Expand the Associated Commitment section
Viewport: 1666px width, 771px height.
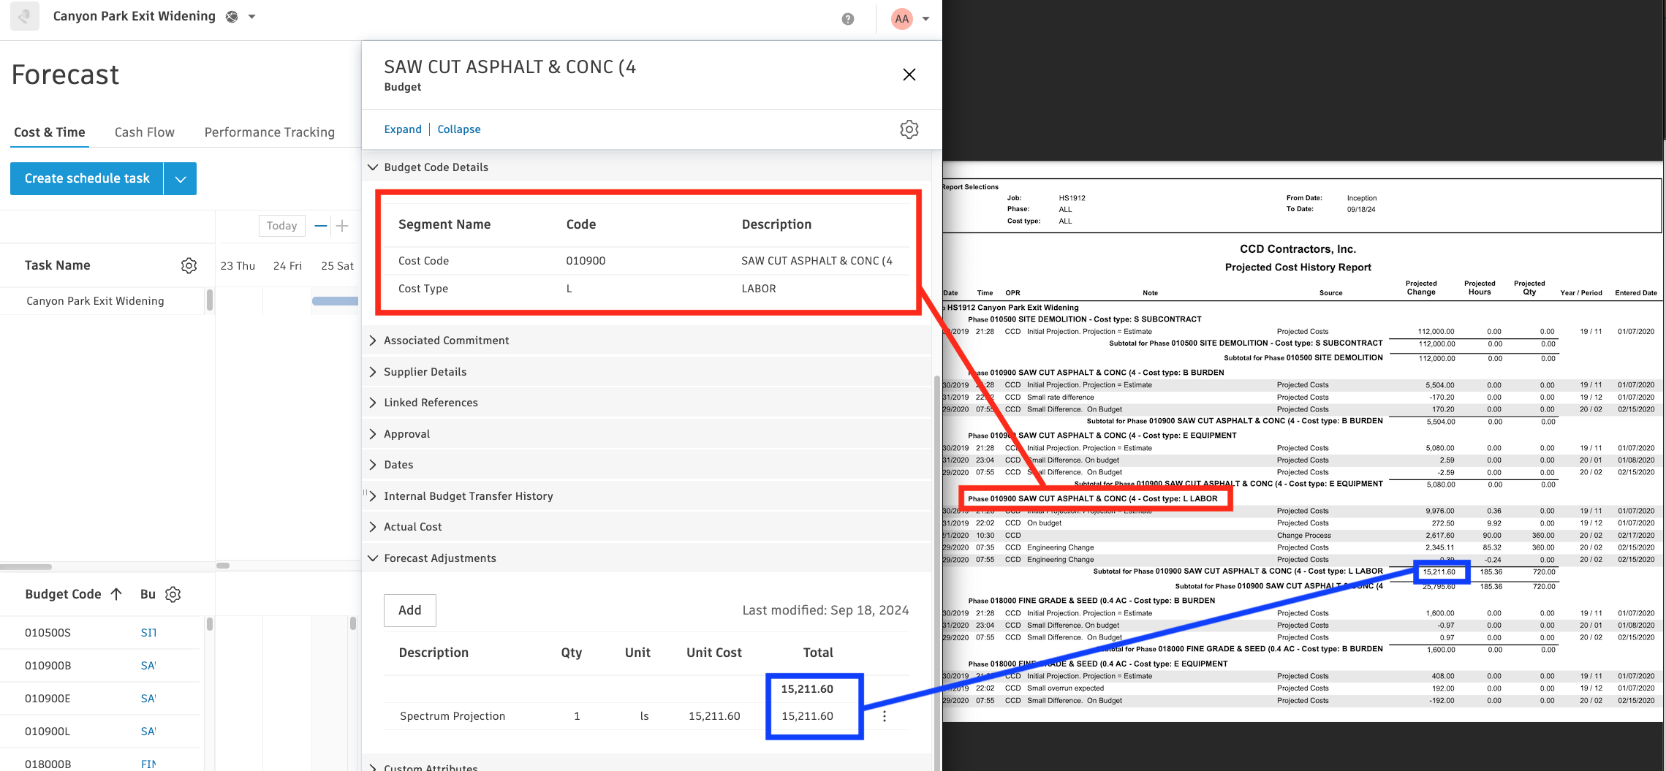point(373,341)
